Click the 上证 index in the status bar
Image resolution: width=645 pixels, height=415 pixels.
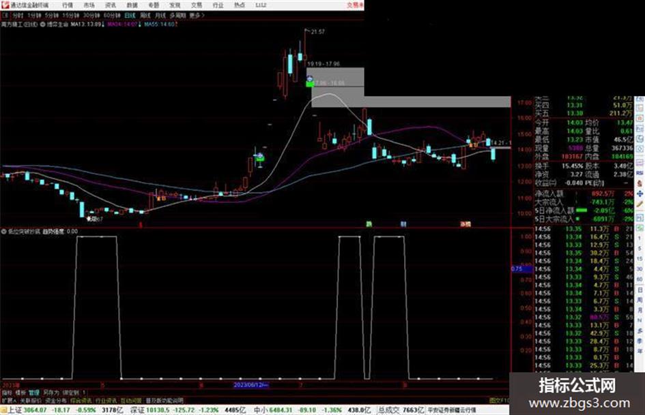pos(15,410)
